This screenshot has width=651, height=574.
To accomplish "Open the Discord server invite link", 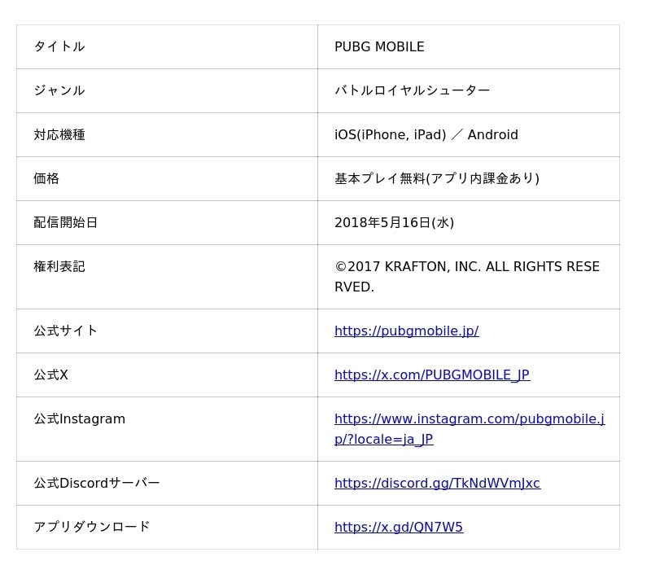I will pos(437,483).
